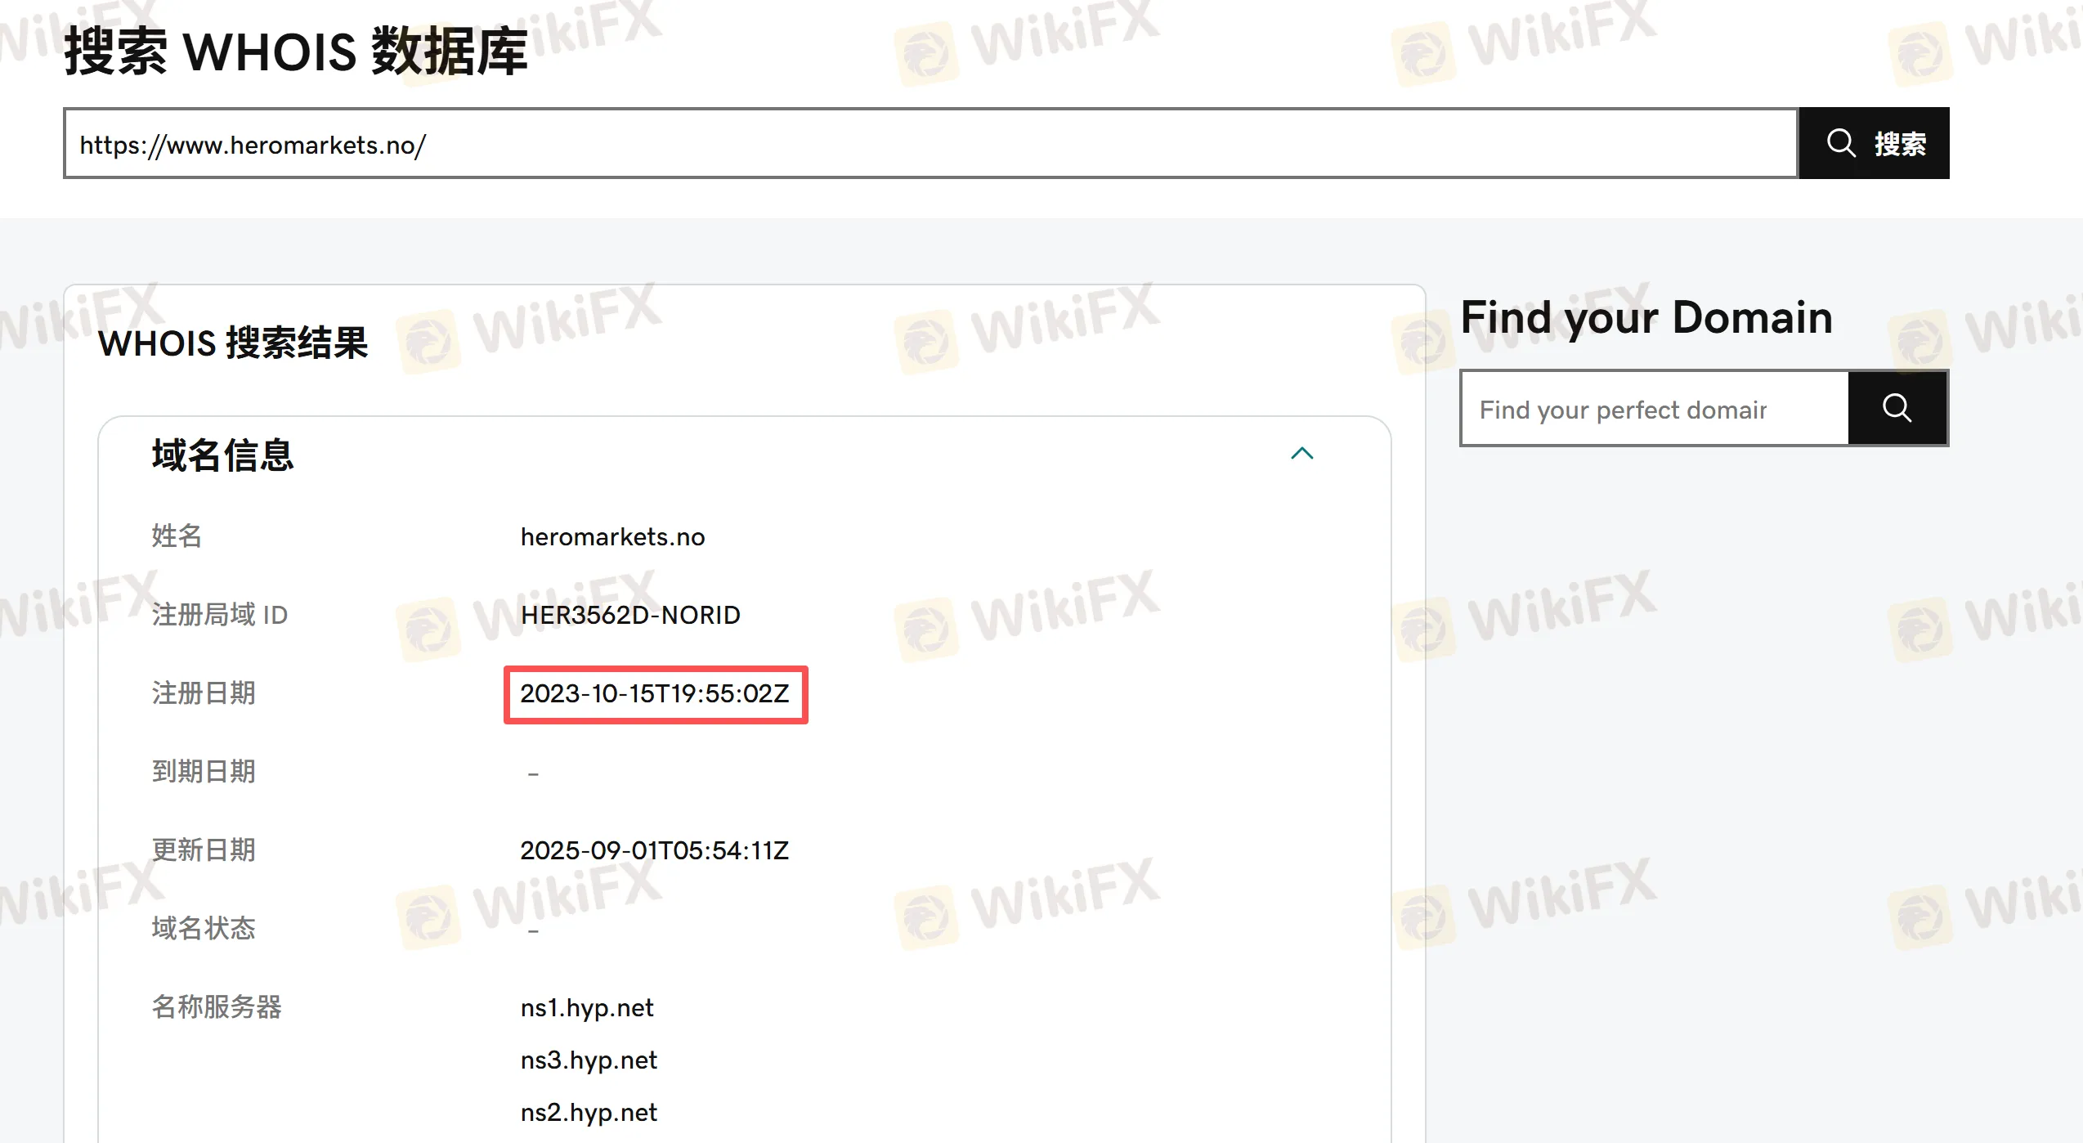Screen dimensions: 2083x1143
Task: Select the HER3562D-NORID registry ID
Action: click(630, 615)
